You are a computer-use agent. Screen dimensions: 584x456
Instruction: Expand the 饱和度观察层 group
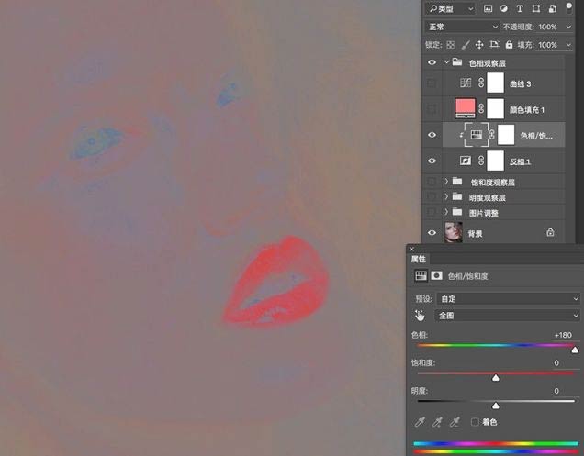click(447, 183)
